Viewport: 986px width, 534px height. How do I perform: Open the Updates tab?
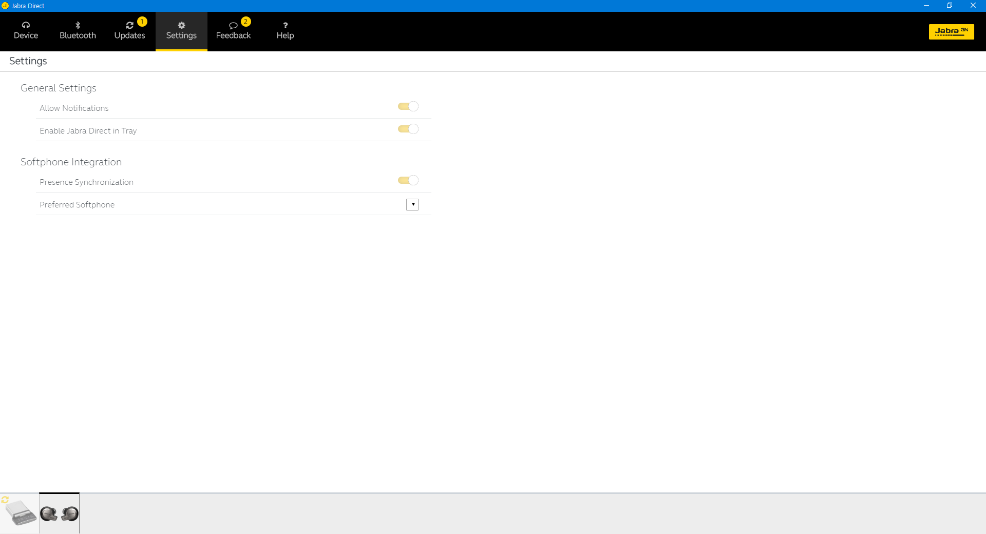coord(129,31)
